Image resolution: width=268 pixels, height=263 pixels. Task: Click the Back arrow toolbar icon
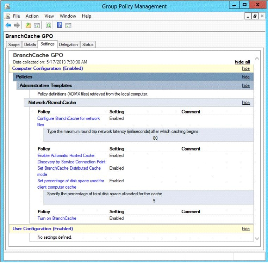coord(8,25)
